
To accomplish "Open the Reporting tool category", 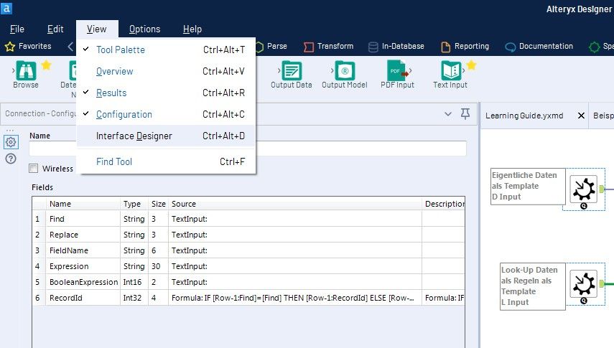I will coord(465,46).
